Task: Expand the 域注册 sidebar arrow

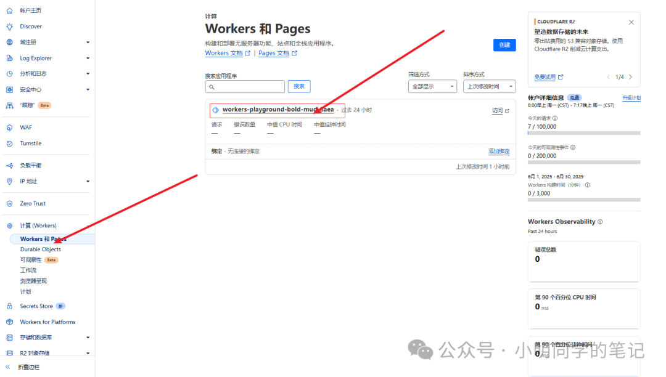Action: (88, 43)
